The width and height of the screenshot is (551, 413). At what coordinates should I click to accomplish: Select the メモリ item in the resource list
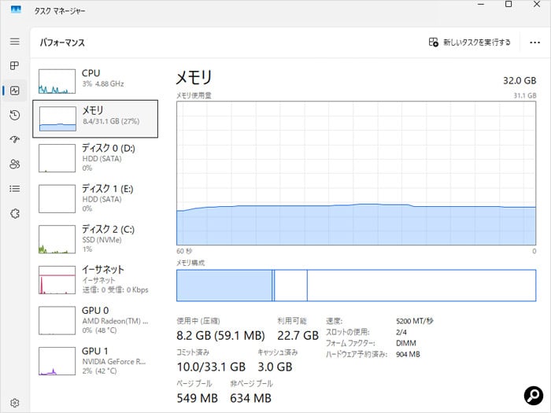[x=95, y=117]
